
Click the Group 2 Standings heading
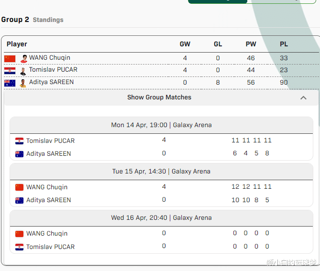click(x=32, y=20)
